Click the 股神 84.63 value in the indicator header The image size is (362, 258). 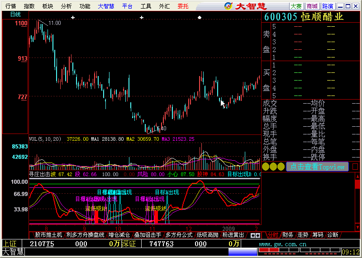click(210, 174)
